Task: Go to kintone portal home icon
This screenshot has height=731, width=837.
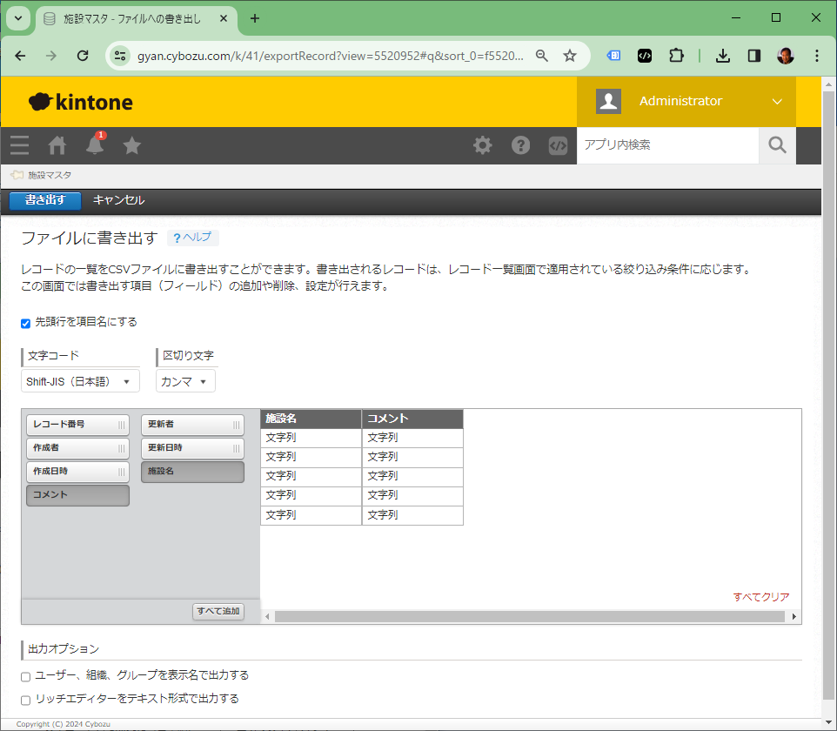Action: point(57,145)
